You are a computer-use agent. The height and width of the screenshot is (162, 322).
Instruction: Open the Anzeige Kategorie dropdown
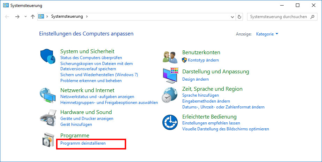[267, 34]
